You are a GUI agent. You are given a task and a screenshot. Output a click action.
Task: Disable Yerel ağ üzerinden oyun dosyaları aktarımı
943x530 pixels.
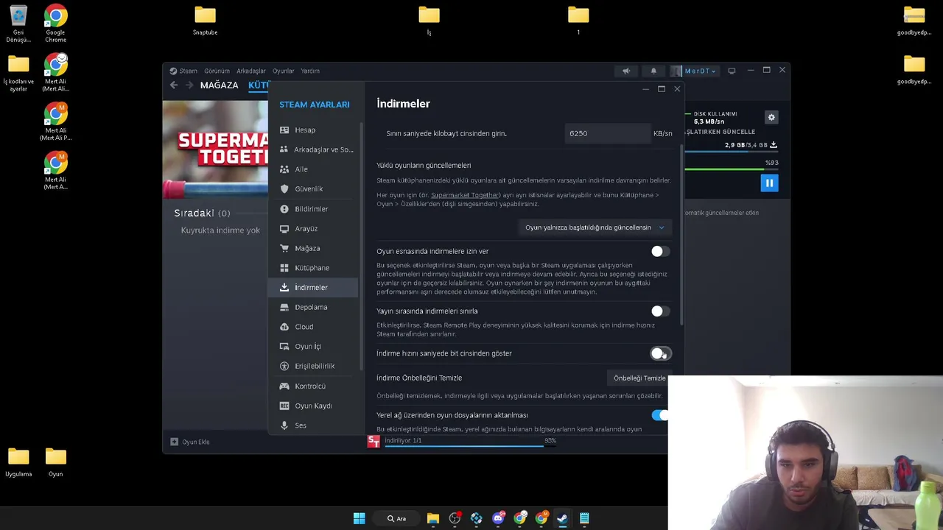(x=659, y=416)
